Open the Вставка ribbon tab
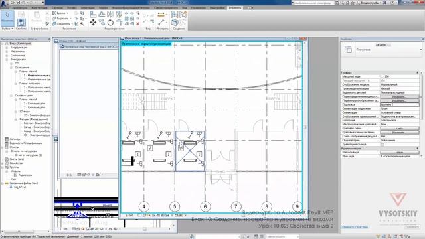This screenshot has width=425, height=239. tap(72, 7)
